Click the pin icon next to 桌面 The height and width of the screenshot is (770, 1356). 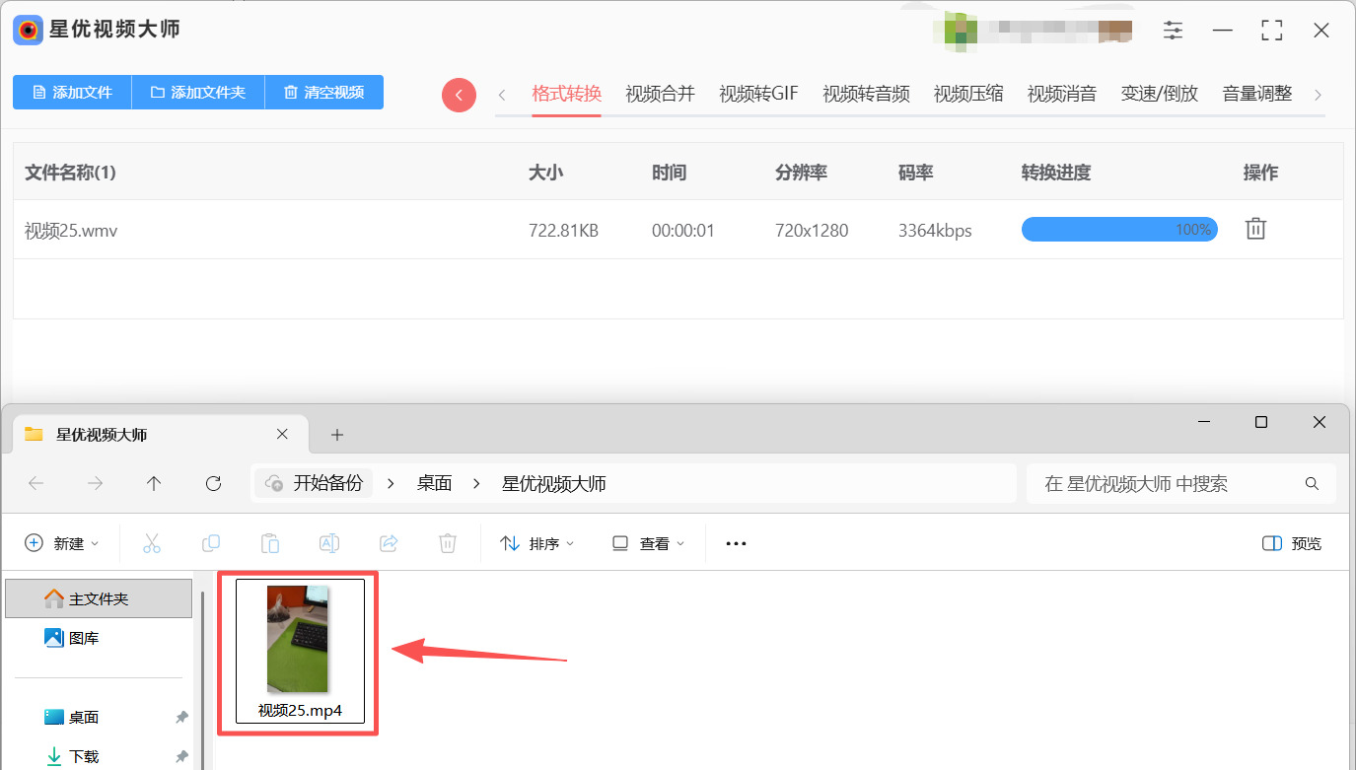(x=181, y=718)
